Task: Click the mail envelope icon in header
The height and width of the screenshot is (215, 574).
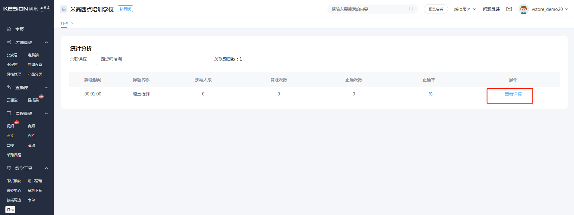Action: (509, 9)
